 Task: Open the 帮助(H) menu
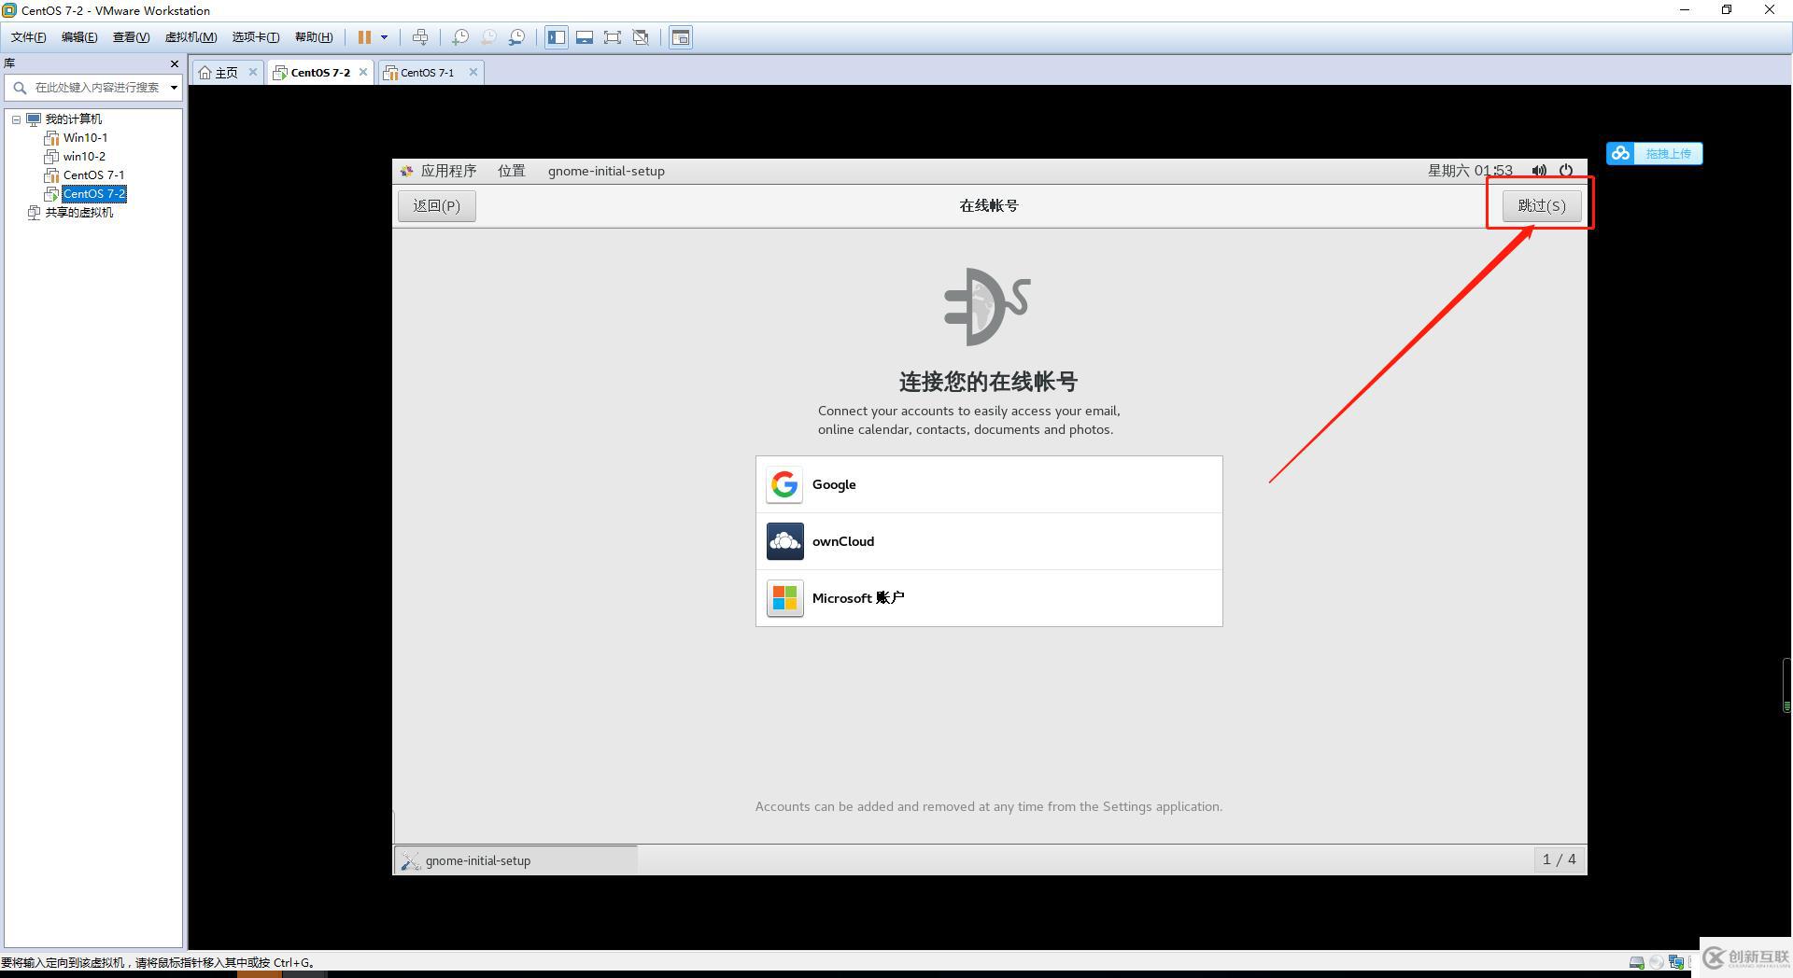pos(314,37)
